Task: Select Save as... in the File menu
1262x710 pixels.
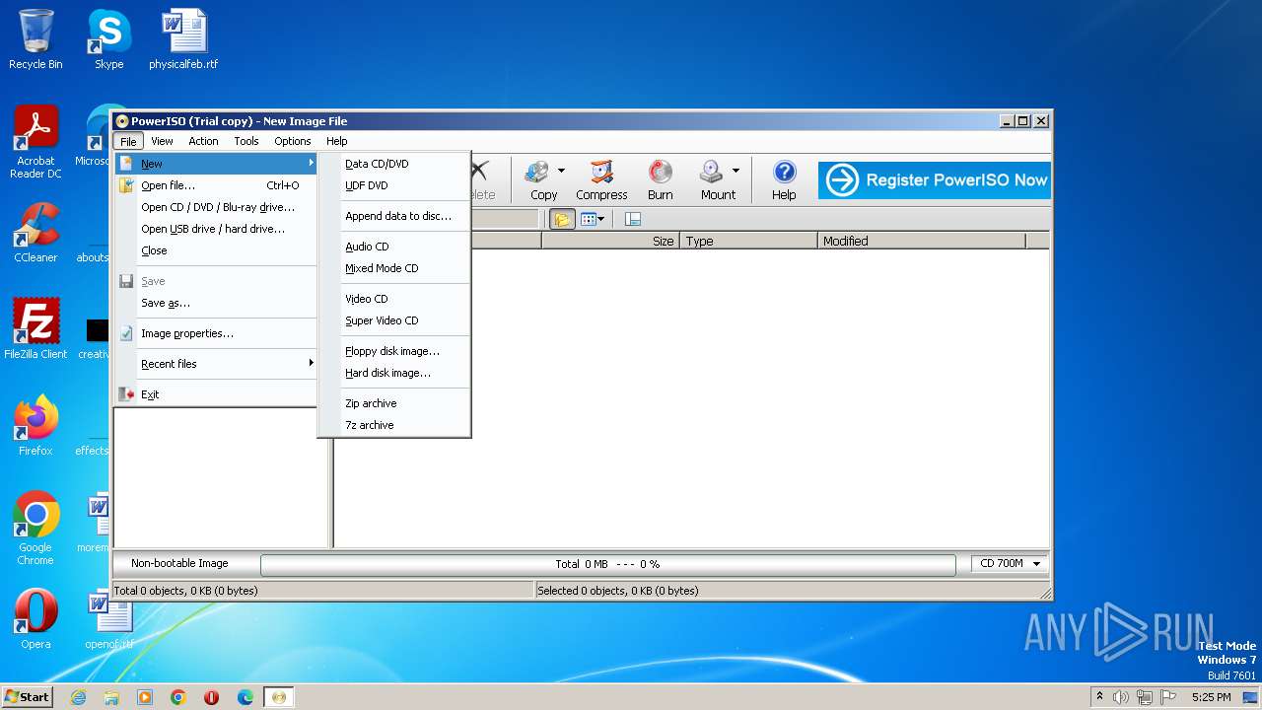Action: pos(216,303)
